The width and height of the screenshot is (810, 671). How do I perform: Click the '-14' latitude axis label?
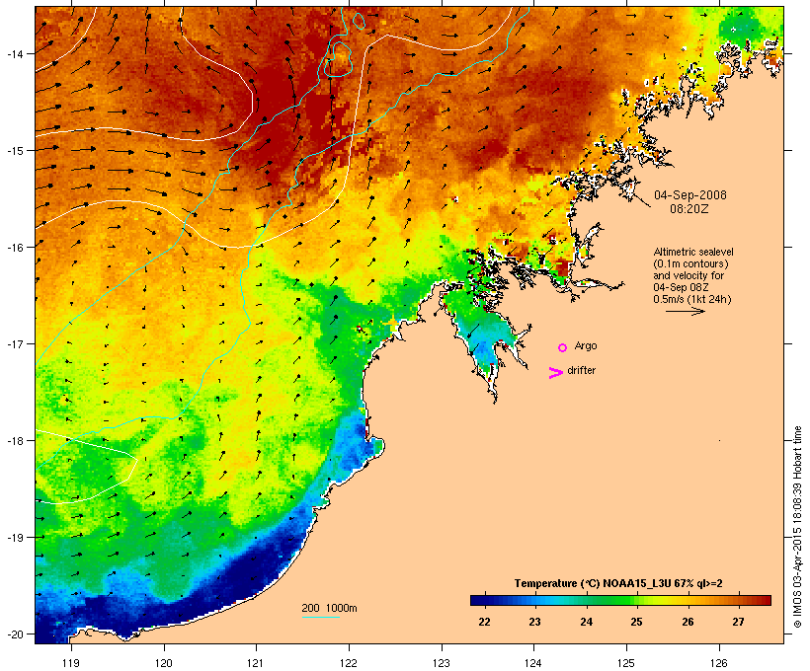click(14, 53)
